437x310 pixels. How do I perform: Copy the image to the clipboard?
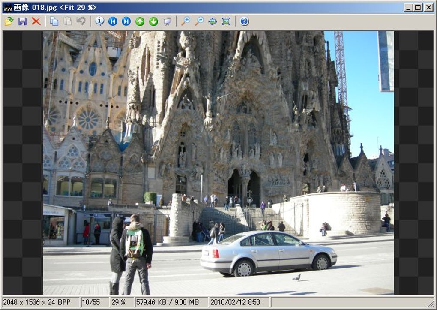(54, 21)
